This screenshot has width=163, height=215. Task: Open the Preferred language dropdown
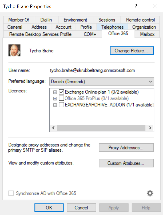point(102,81)
